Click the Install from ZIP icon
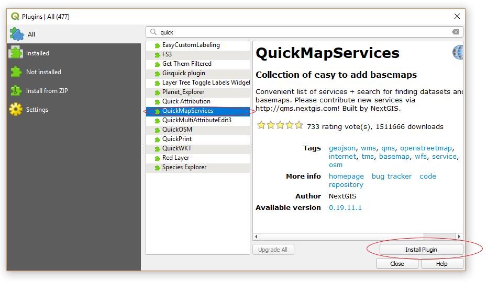The width and height of the screenshot is (487, 282). pyautogui.click(x=16, y=90)
